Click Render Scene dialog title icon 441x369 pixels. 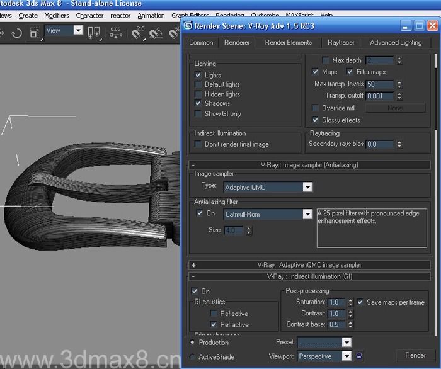[x=188, y=26]
